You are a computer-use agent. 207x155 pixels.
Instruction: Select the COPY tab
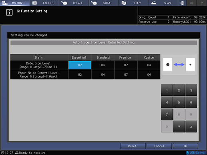click(x=133, y=3)
